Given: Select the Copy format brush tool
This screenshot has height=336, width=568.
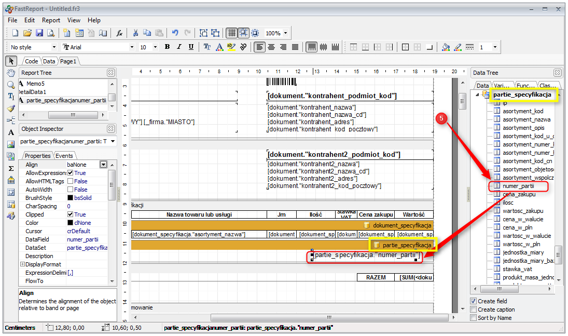Looking at the screenshot, I should pyautogui.click(x=11, y=109).
